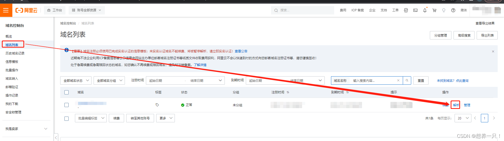Click the 导出列表 button
504x141 pixels.
(487, 35)
